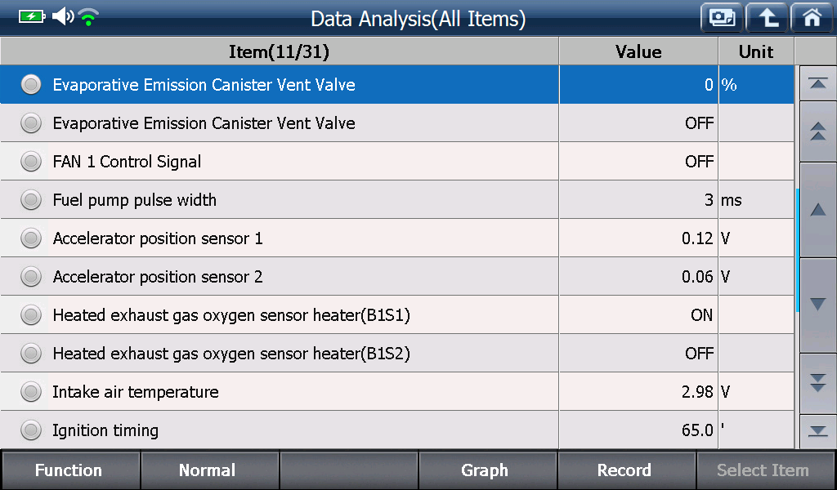This screenshot has height=490, width=837.
Task: Select Fuel pump pulse width radio button
Action: pos(31,200)
